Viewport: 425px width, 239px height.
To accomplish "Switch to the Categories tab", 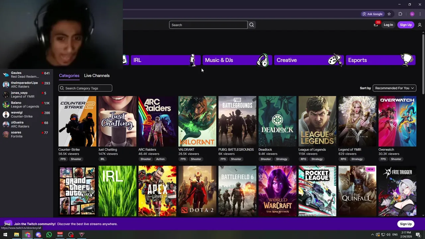I will click(69, 76).
